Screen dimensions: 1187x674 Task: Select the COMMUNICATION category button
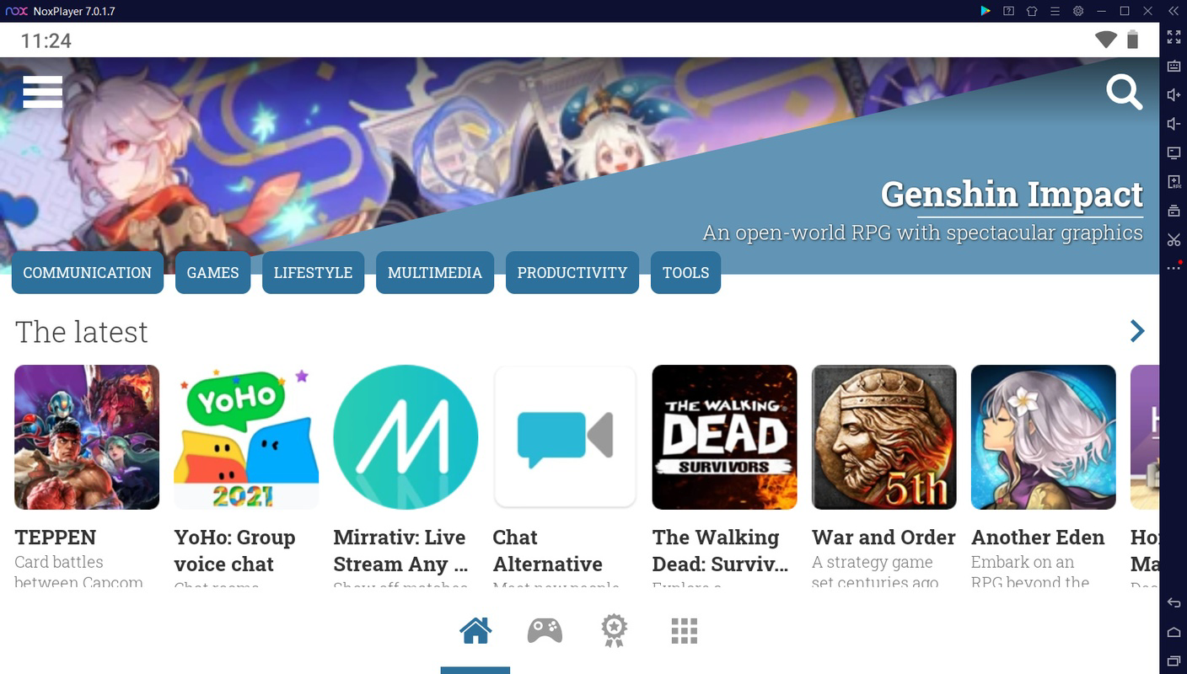point(88,273)
